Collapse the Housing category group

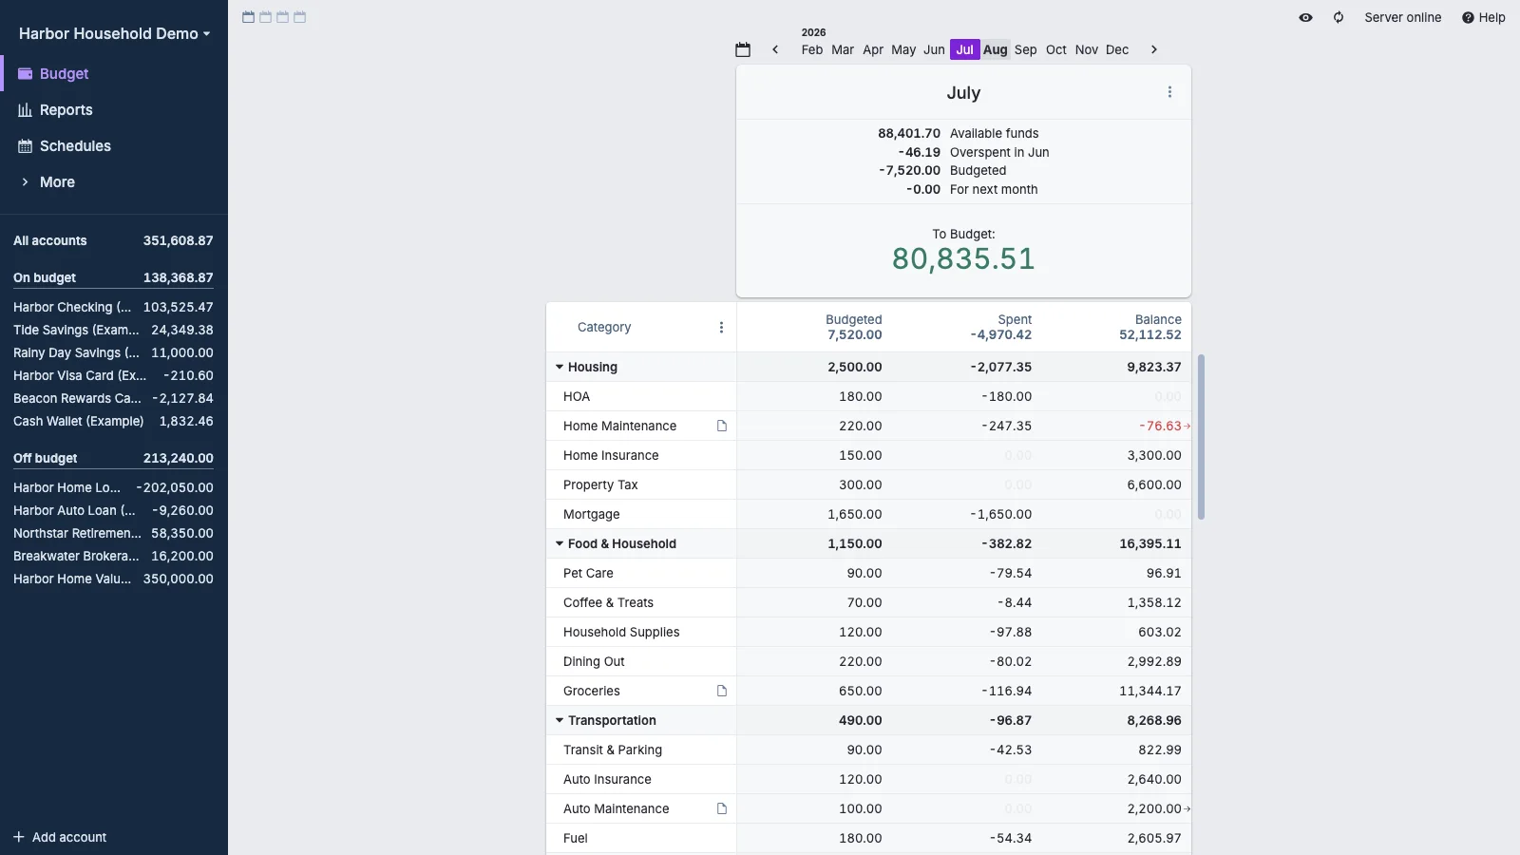pos(560,367)
